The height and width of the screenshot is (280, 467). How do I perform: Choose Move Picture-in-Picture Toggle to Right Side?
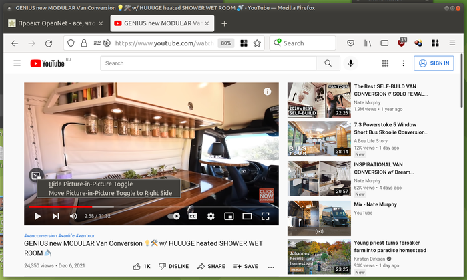(x=110, y=193)
